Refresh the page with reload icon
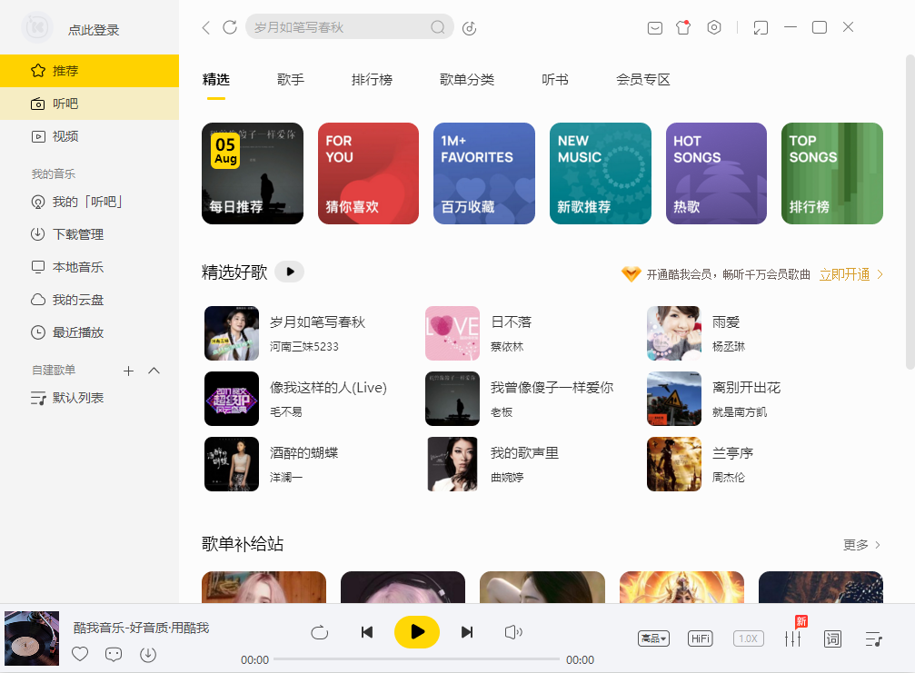The height and width of the screenshot is (673, 915). point(230,27)
